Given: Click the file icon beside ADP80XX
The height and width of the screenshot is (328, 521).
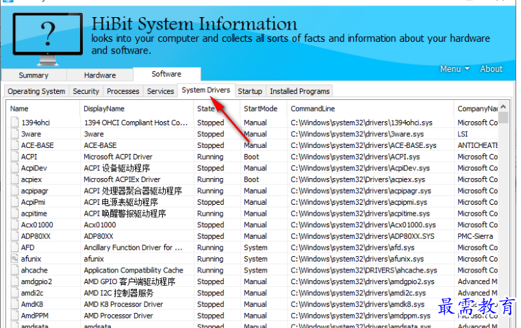Looking at the screenshot, I should click(x=14, y=236).
